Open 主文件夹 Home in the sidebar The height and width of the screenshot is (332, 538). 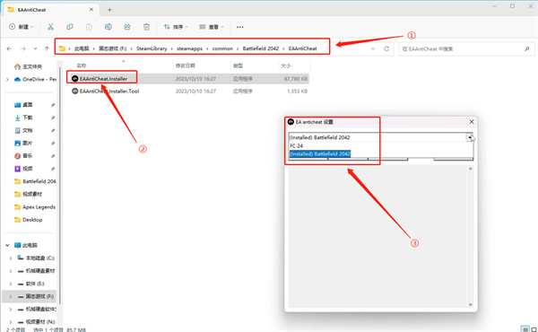(x=28, y=66)
